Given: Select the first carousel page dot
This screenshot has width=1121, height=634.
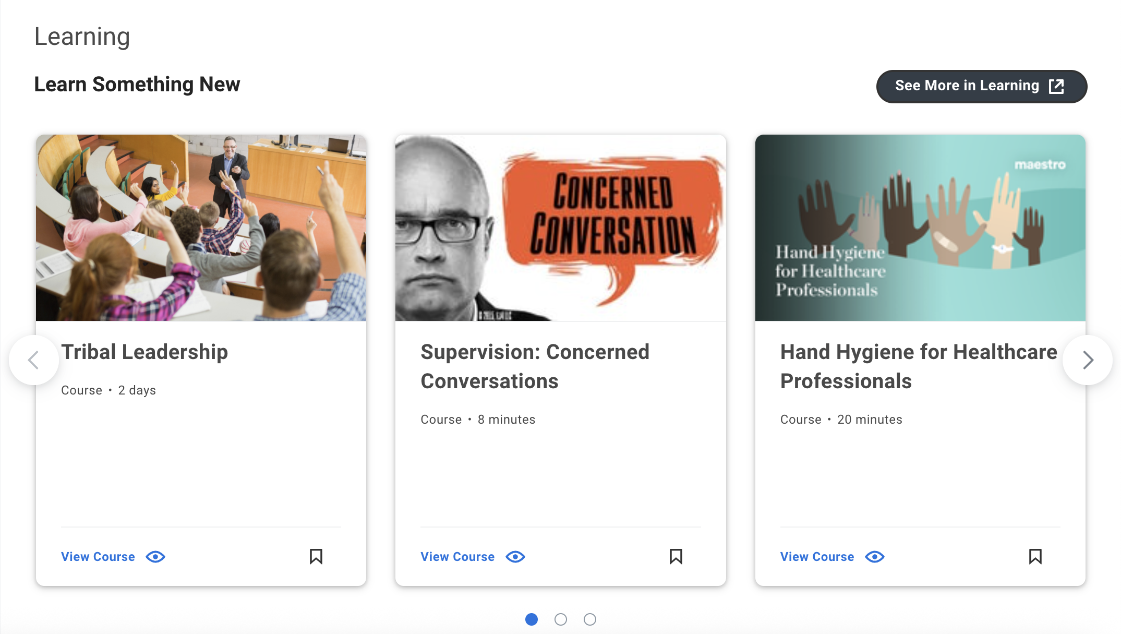Looking at the screenshot, I should tap(532, 619).
